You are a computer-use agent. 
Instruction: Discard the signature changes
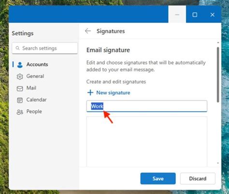click(198, 179)
